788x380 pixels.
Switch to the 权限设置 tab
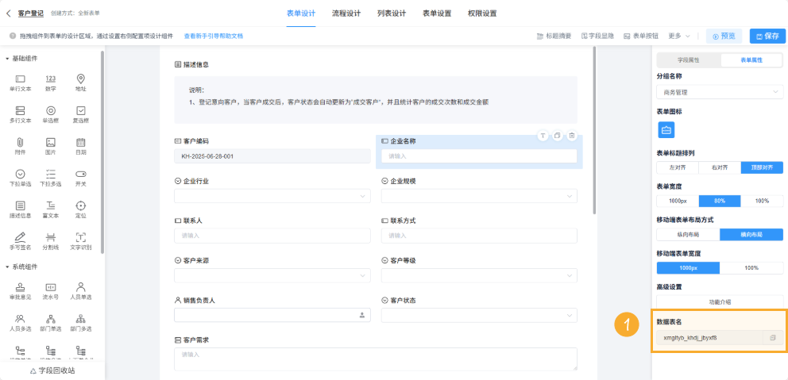(x=482, y=13)
